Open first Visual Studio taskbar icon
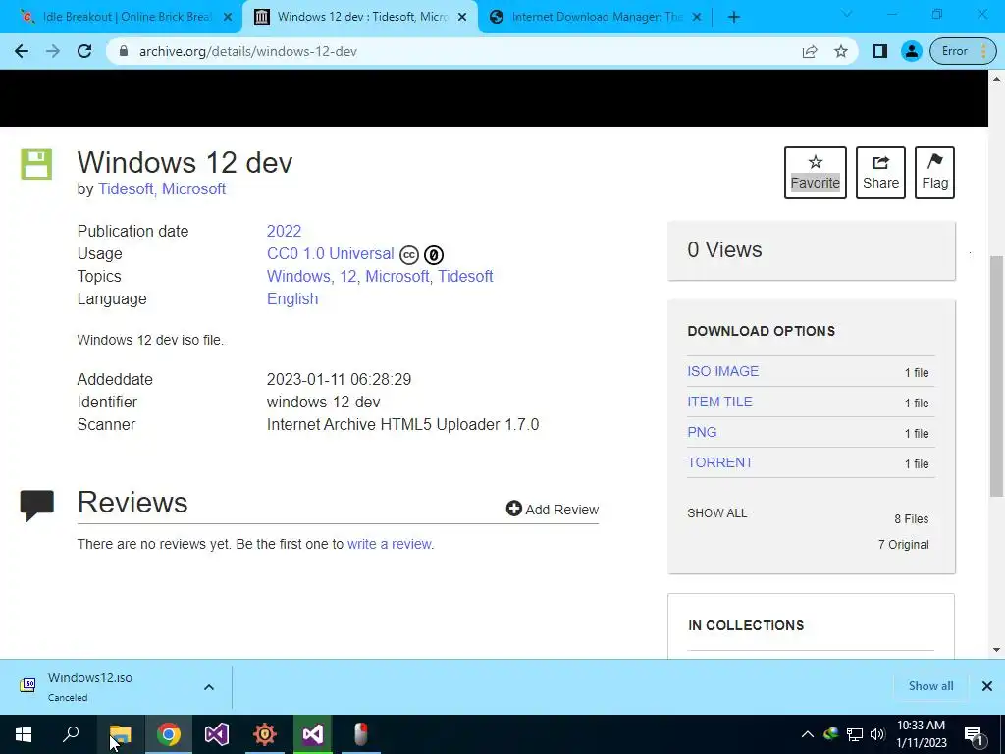 (x=217, y=734)
